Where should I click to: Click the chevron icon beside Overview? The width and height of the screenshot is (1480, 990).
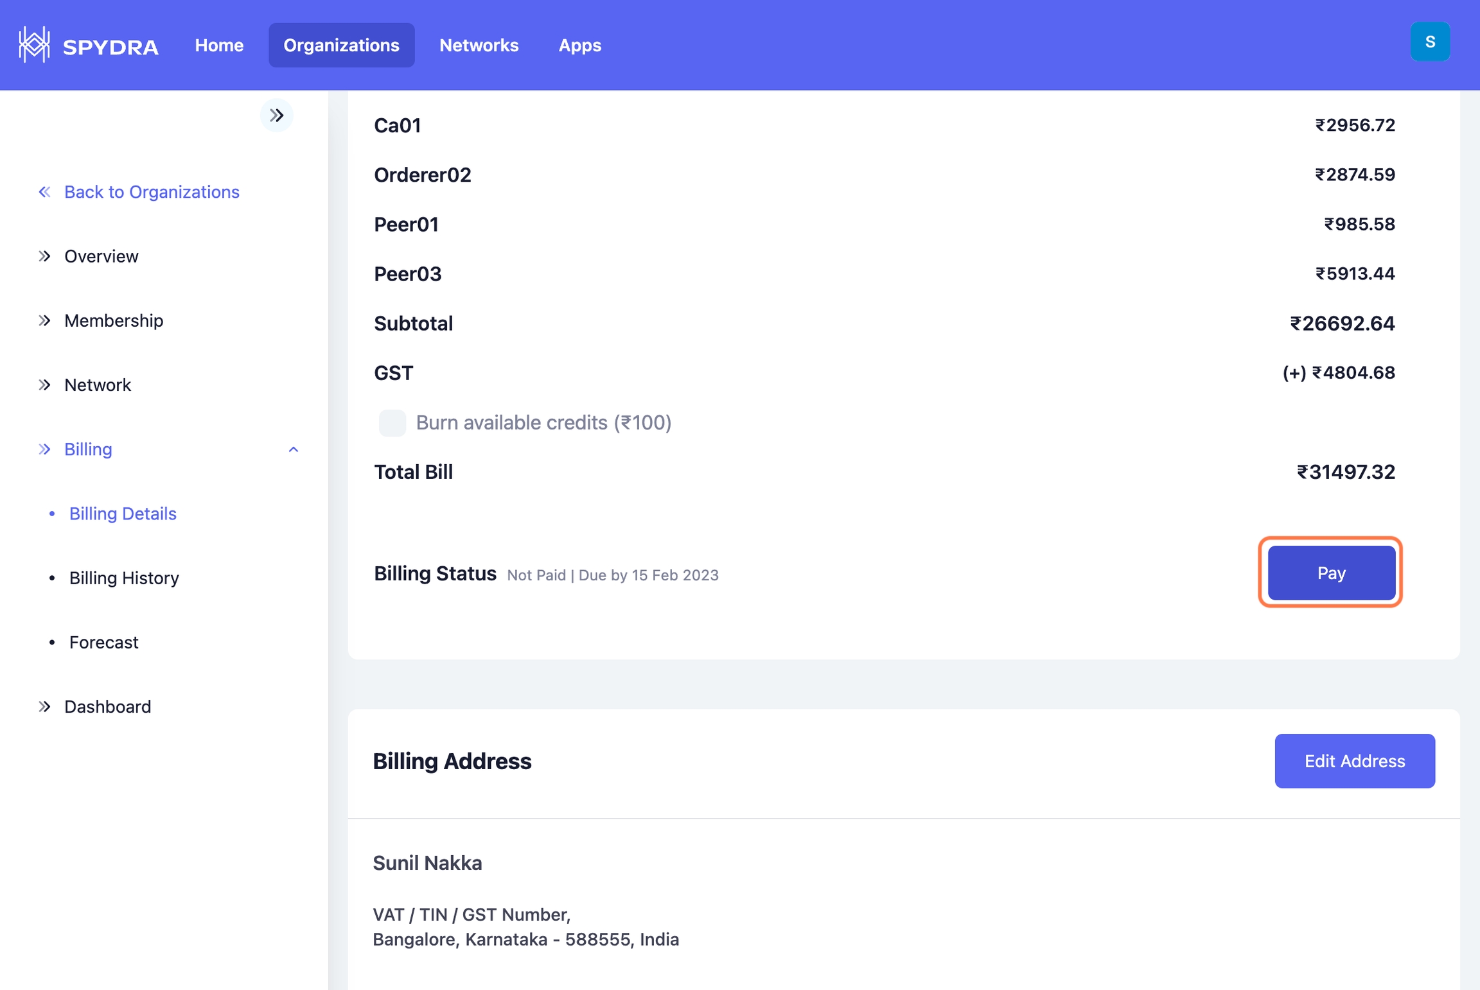tap(44, 256)
